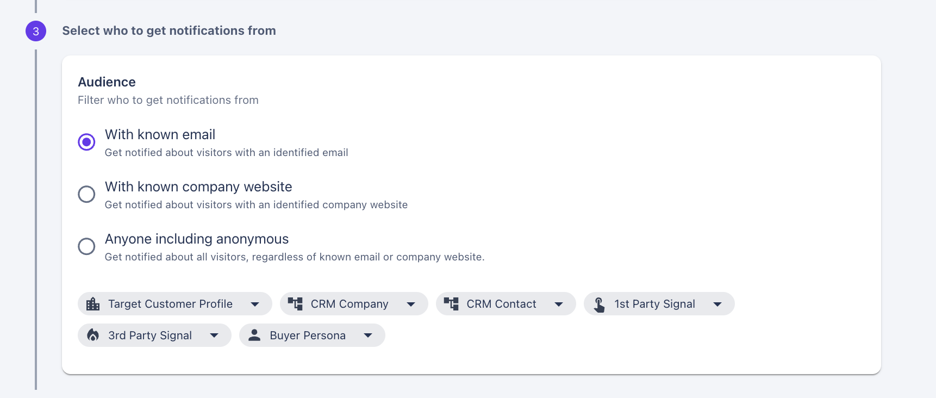Open the Buyer Persona dropdown arrow

click(368, 335)
